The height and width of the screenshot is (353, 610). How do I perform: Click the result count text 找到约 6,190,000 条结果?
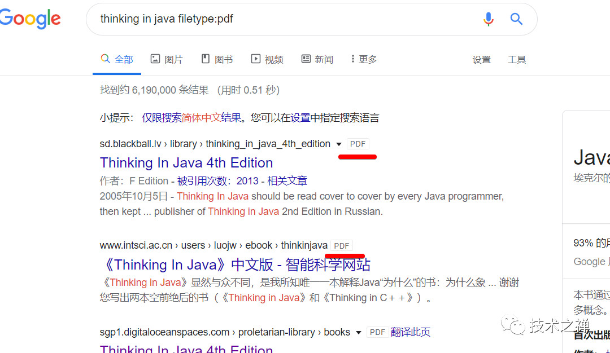coord(154,90)
